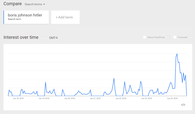Screen dimensions: 195x114
Task: Click the Jun 23, 2016 axis label
Action: 147,98
